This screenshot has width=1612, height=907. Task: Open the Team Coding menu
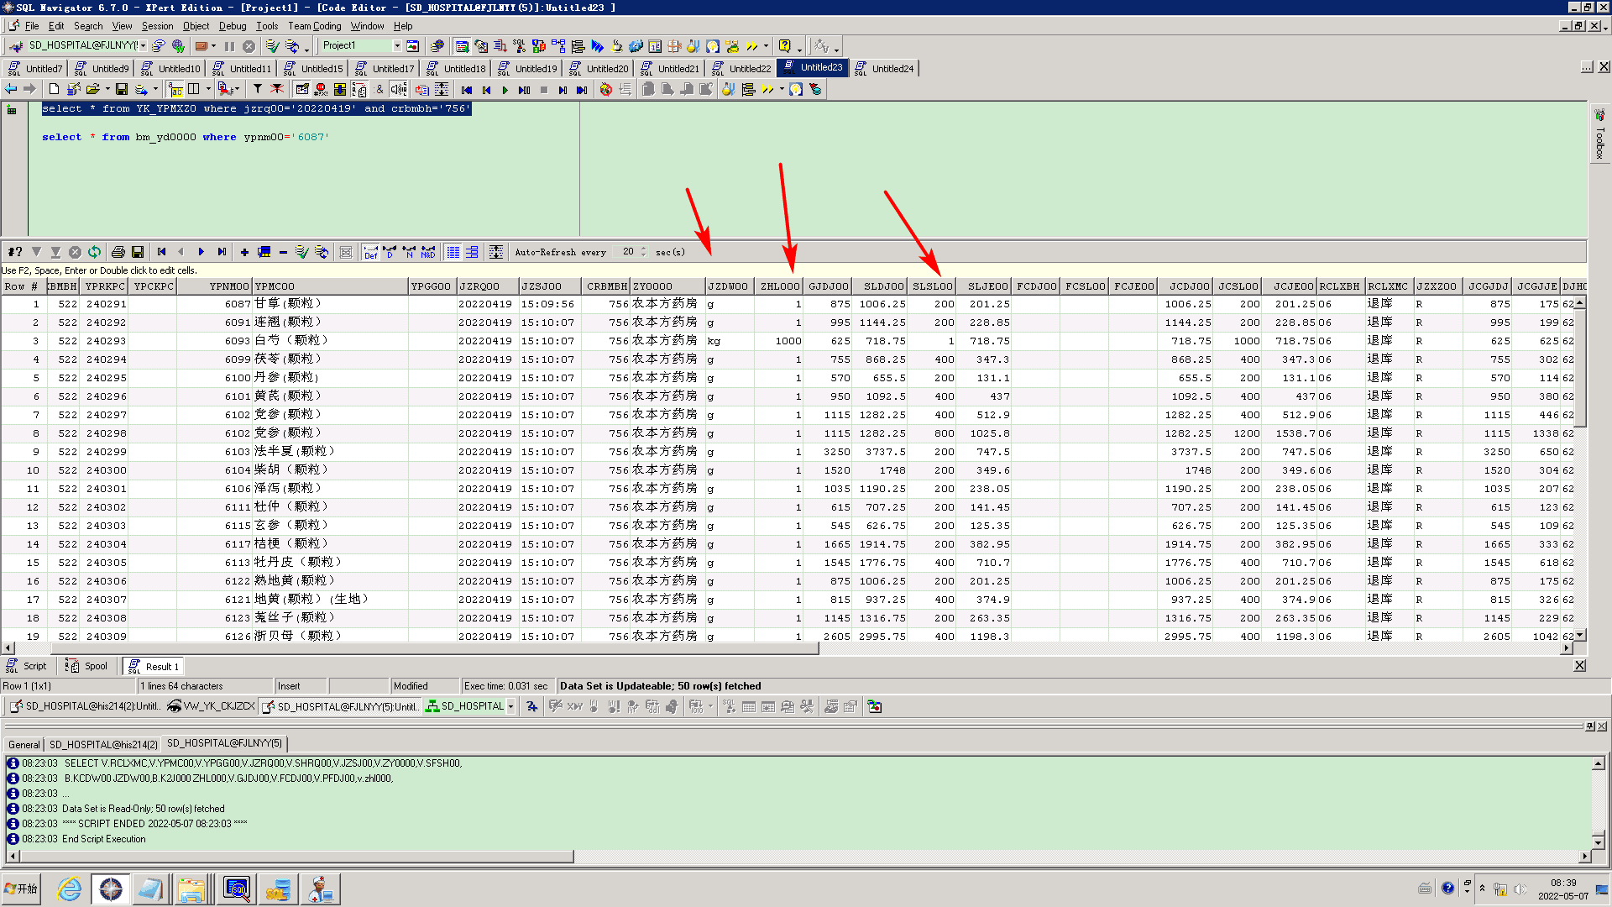[x=314, y=26]
